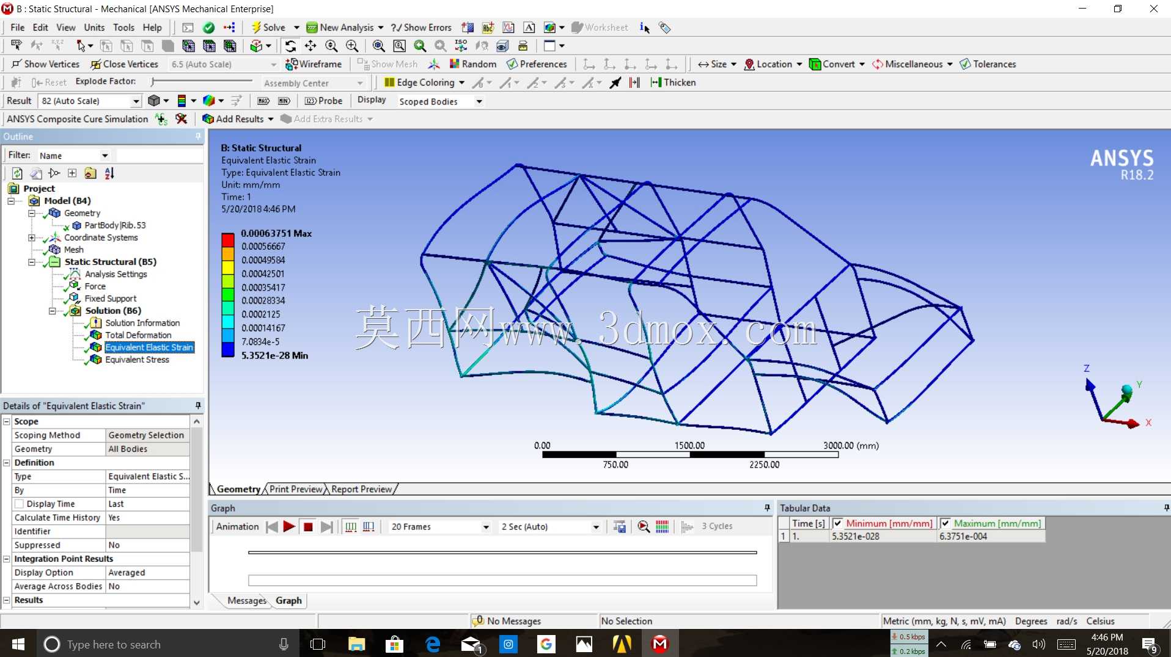Click the Composite Cure delete icon
Image resolution: width=1171 pixels, height=657 pixels.
(x=181, y=119)
